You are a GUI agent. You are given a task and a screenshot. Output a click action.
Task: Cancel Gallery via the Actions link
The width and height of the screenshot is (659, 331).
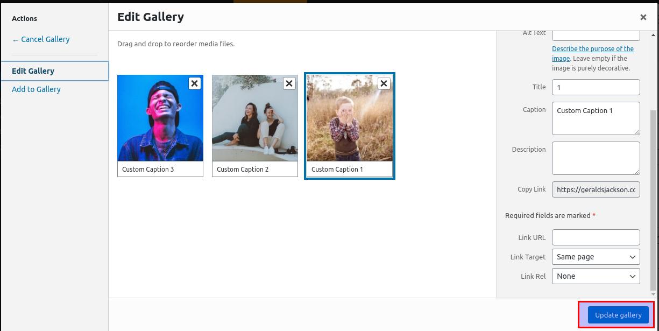[41, 39]
